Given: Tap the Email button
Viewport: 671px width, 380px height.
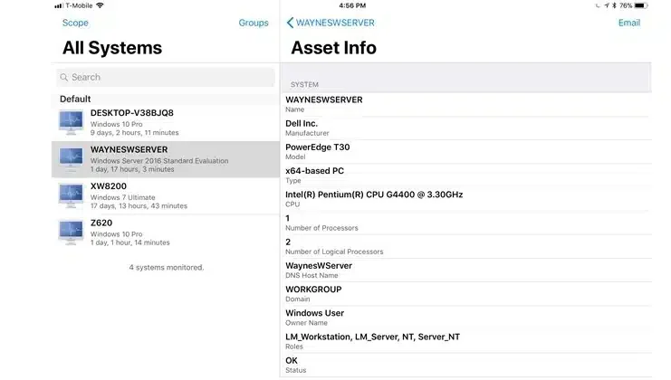Looking at the screenshot, I should click(x=629, y=23).
